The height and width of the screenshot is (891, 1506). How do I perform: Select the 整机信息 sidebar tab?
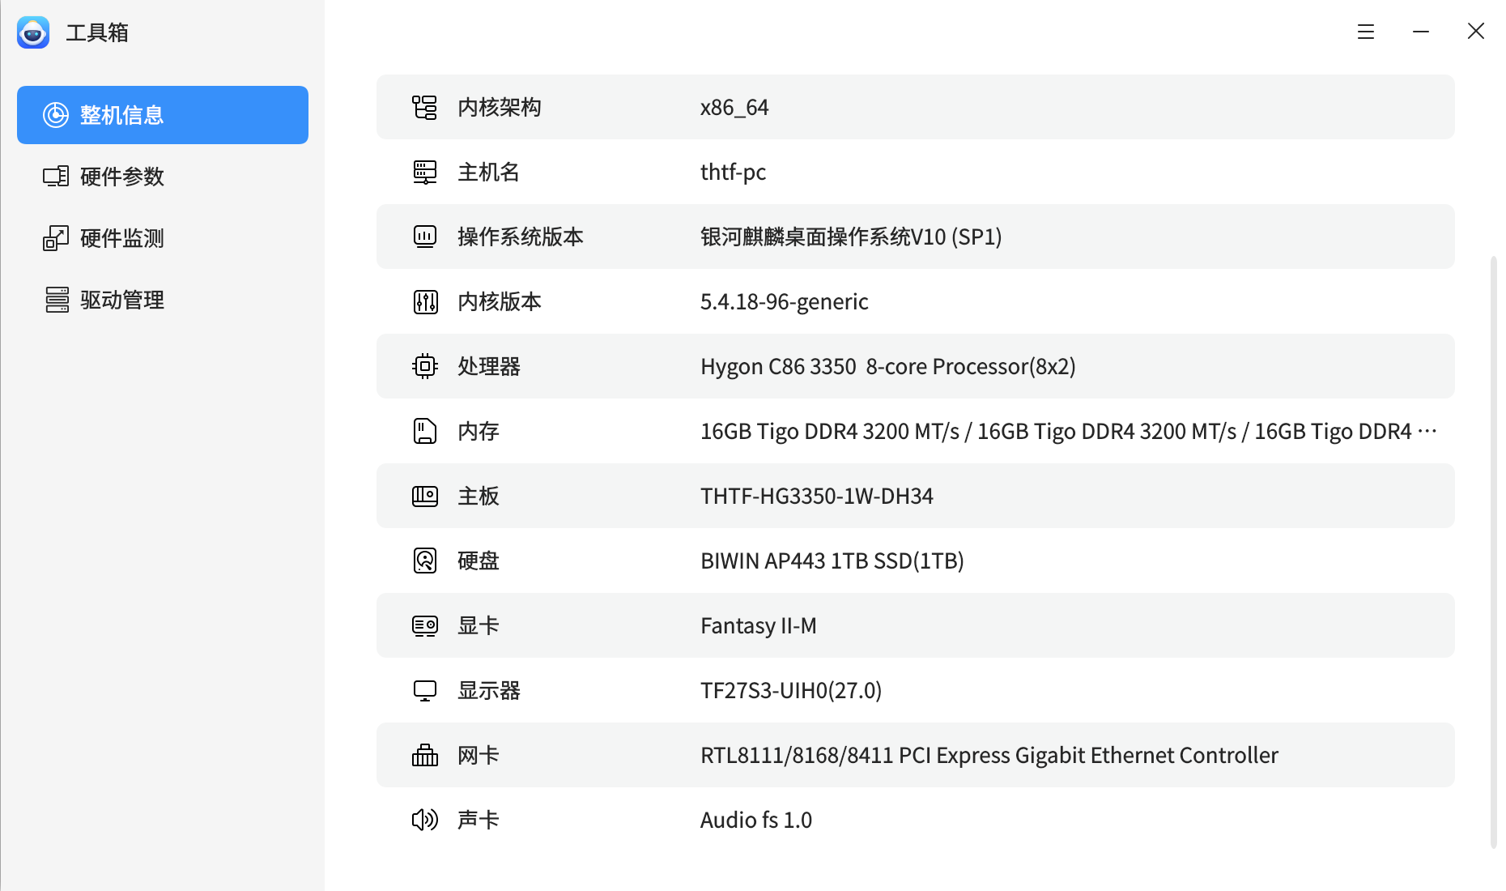(162, 115)
